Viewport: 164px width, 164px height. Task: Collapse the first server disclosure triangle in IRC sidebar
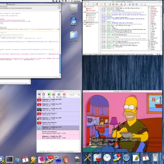coord(84,7)
